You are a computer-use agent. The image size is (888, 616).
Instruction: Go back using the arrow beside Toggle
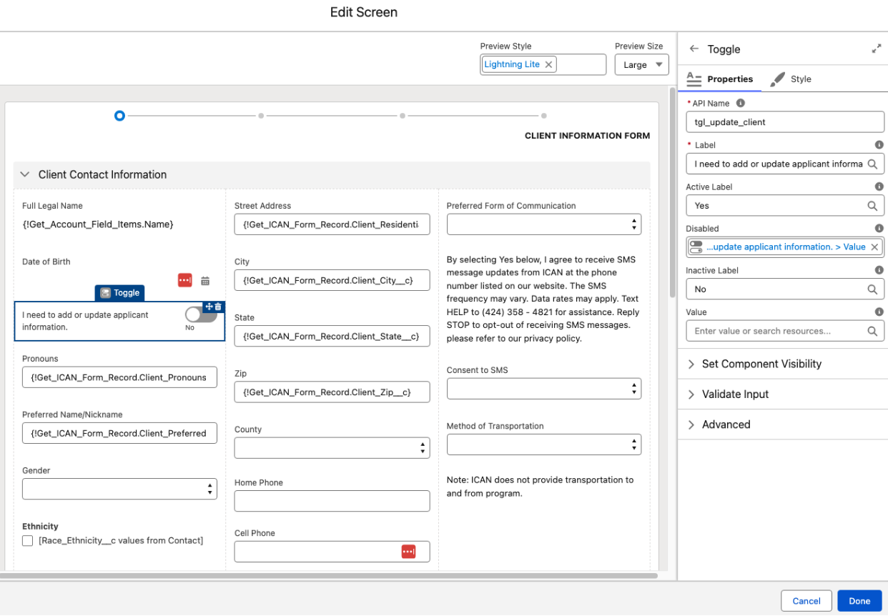694,49
